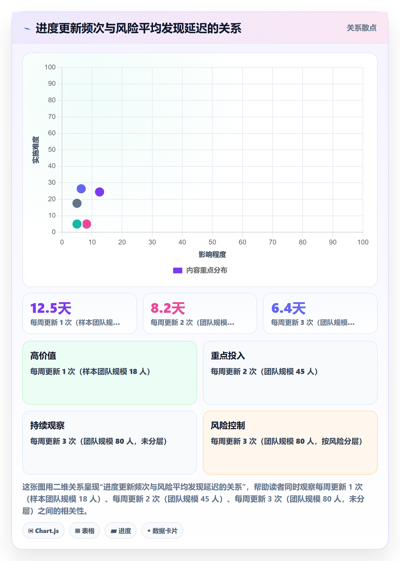The image size is (400, 561).
Task: Open the 12.5天 stat card
Action: tap(80, 313)
